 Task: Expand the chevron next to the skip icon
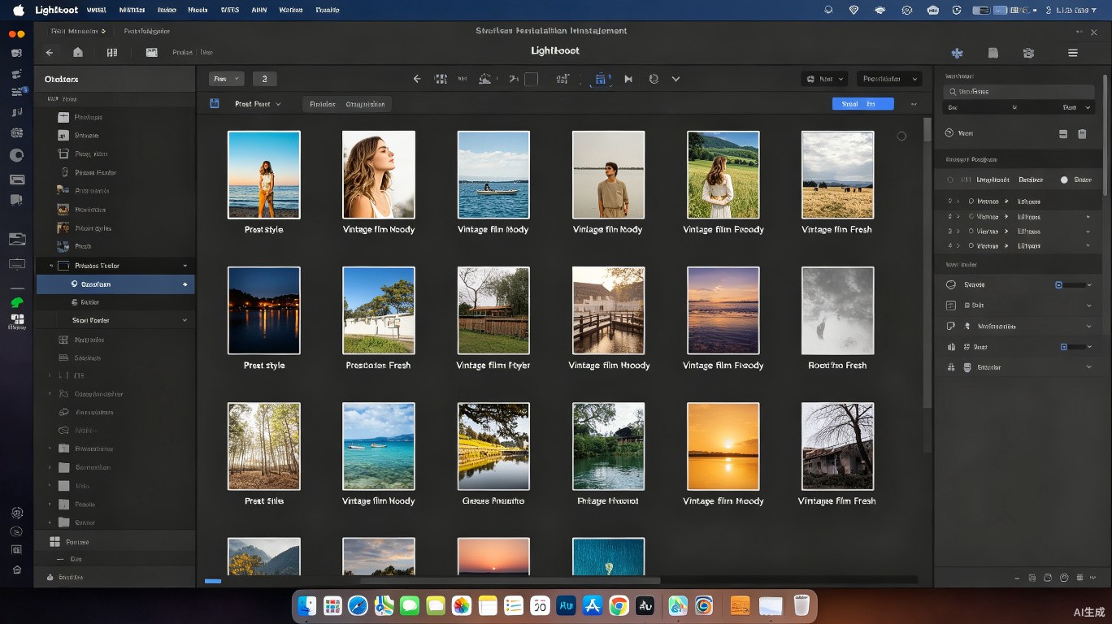pyautogui.click(x=675, y=79)
